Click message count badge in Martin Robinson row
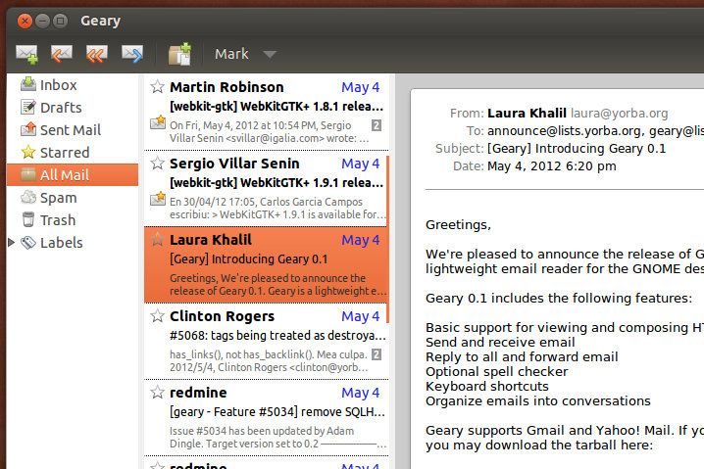704x469 pixels. coord(377,125)
